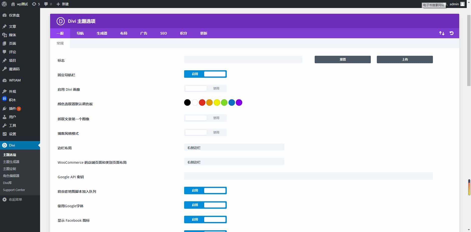Pick the black palette swatch

click(x=187, y=102)
